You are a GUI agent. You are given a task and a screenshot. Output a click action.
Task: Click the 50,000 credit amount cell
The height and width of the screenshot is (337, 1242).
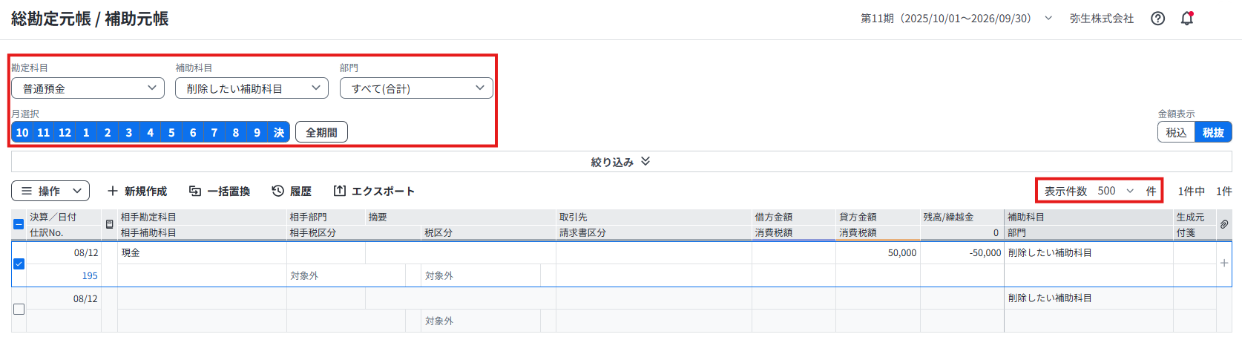tap(878, 252)
